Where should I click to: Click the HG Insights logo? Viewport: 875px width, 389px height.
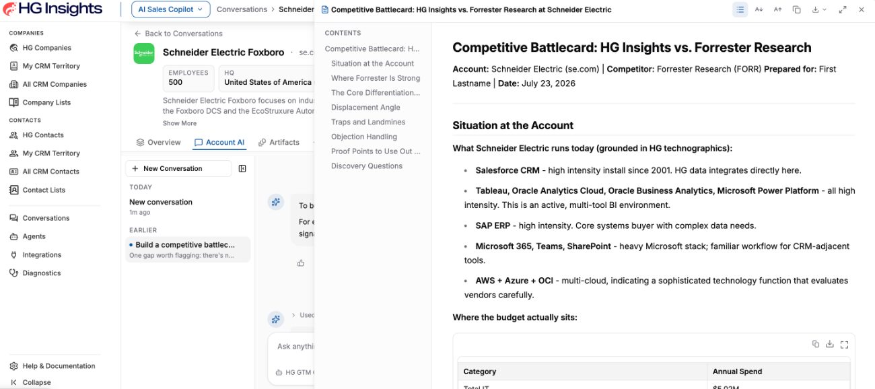(53, 9)
